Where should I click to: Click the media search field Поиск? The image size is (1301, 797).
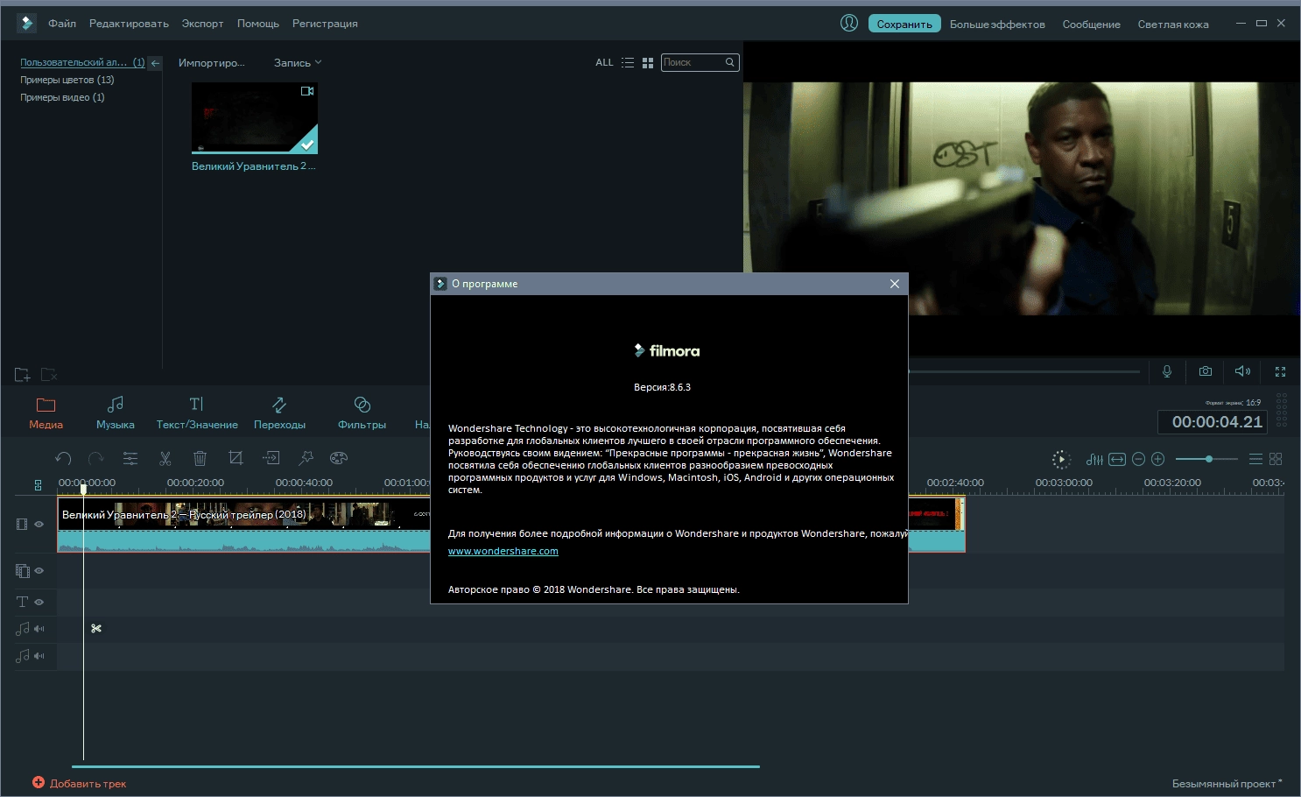(x=700, y=62)
